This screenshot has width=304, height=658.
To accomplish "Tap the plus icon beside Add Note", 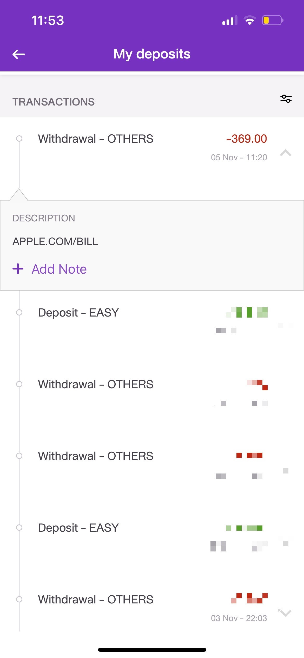I will pyautogui.click(x=18, y=269).
